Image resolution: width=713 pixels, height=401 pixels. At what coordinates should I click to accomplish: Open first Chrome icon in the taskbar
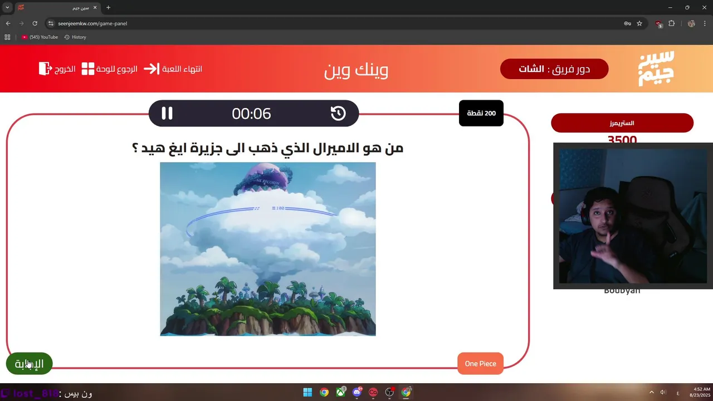tap(324, 392)
